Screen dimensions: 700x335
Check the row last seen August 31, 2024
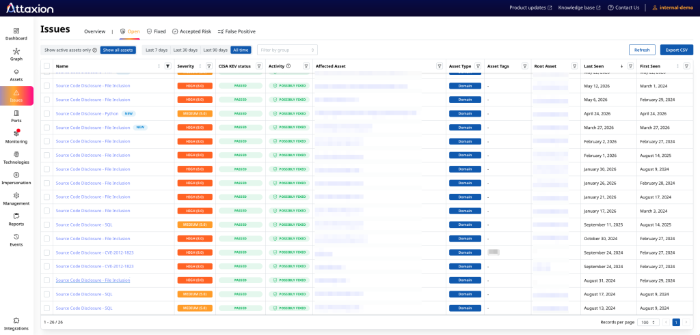47,280
